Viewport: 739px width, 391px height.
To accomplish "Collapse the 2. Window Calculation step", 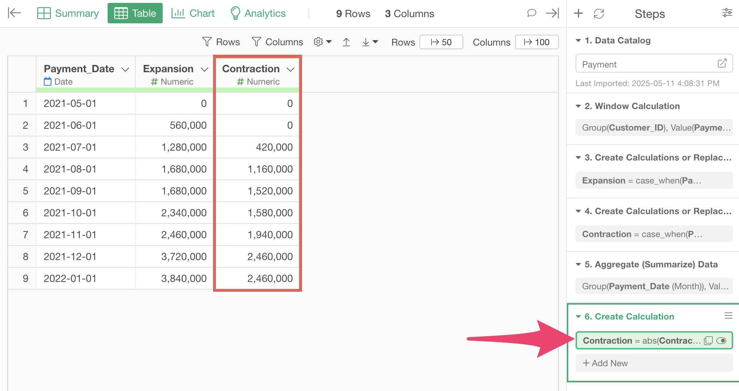I will [578, 106].
